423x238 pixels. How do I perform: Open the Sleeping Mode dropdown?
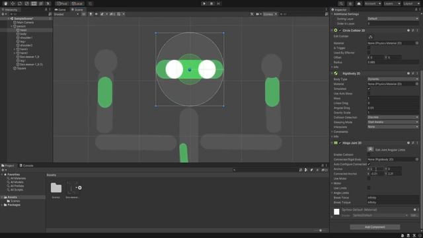(393, 122)
